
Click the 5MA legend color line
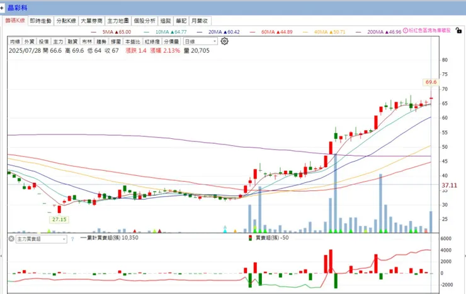(94, 32)
